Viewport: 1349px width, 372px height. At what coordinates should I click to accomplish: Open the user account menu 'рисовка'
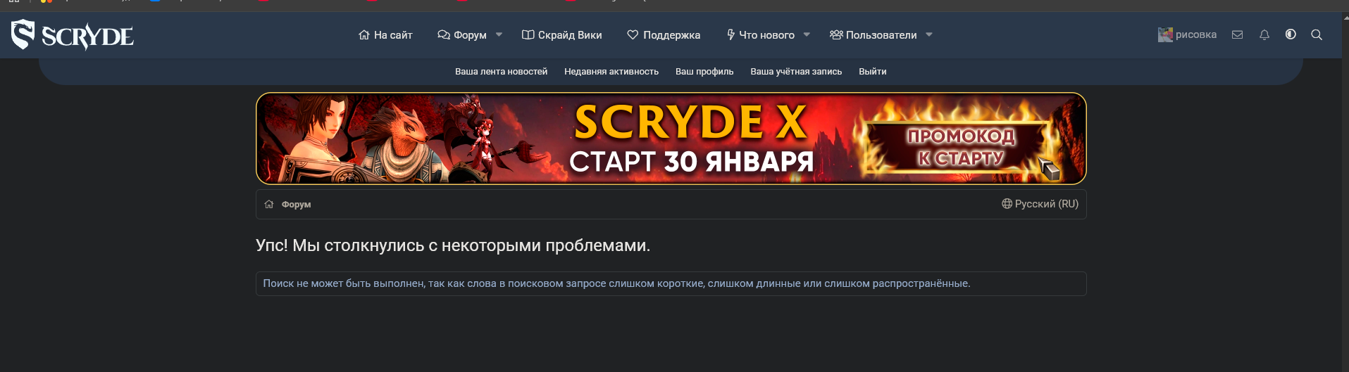tap(1187, 34)
